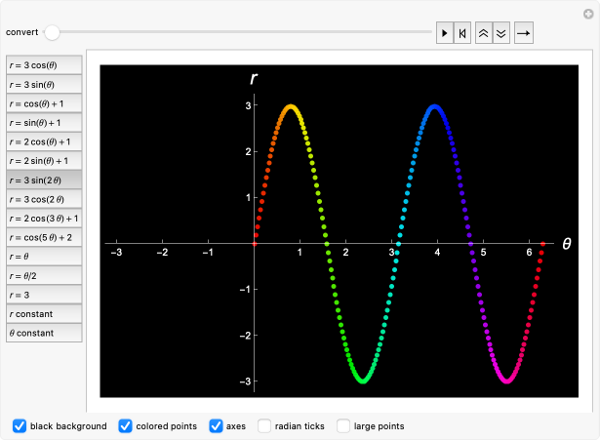
Task: Click the faster animation double-up arrow
Action: [483, 32]
